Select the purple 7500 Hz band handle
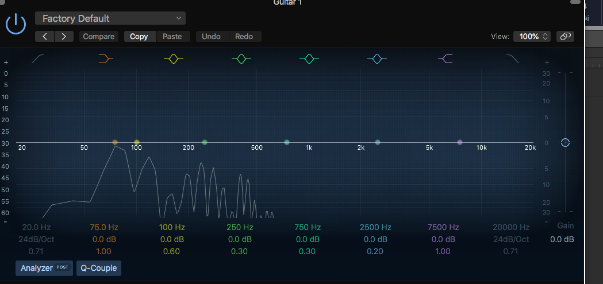This screenshot has height=284, width=603. (x=459, y=142)
